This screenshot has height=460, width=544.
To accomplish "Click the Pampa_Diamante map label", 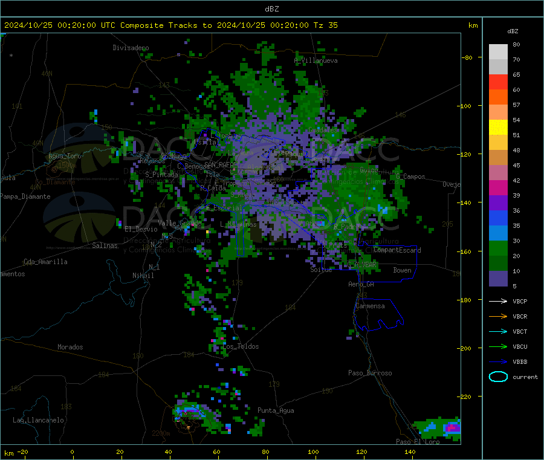I will pyautogui.click(x=25, y=196).
